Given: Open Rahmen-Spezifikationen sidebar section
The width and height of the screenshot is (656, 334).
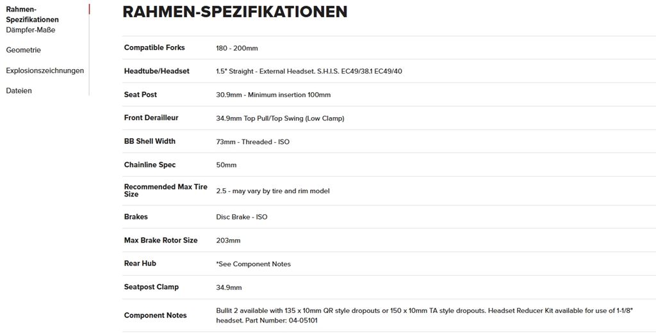Looking at the screenshot, I should [x=32, y=15].
